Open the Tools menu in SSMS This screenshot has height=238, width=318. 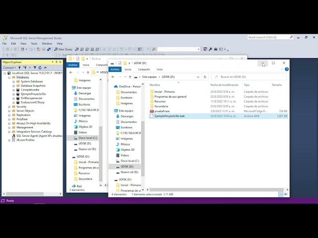(x=34, y=44)
